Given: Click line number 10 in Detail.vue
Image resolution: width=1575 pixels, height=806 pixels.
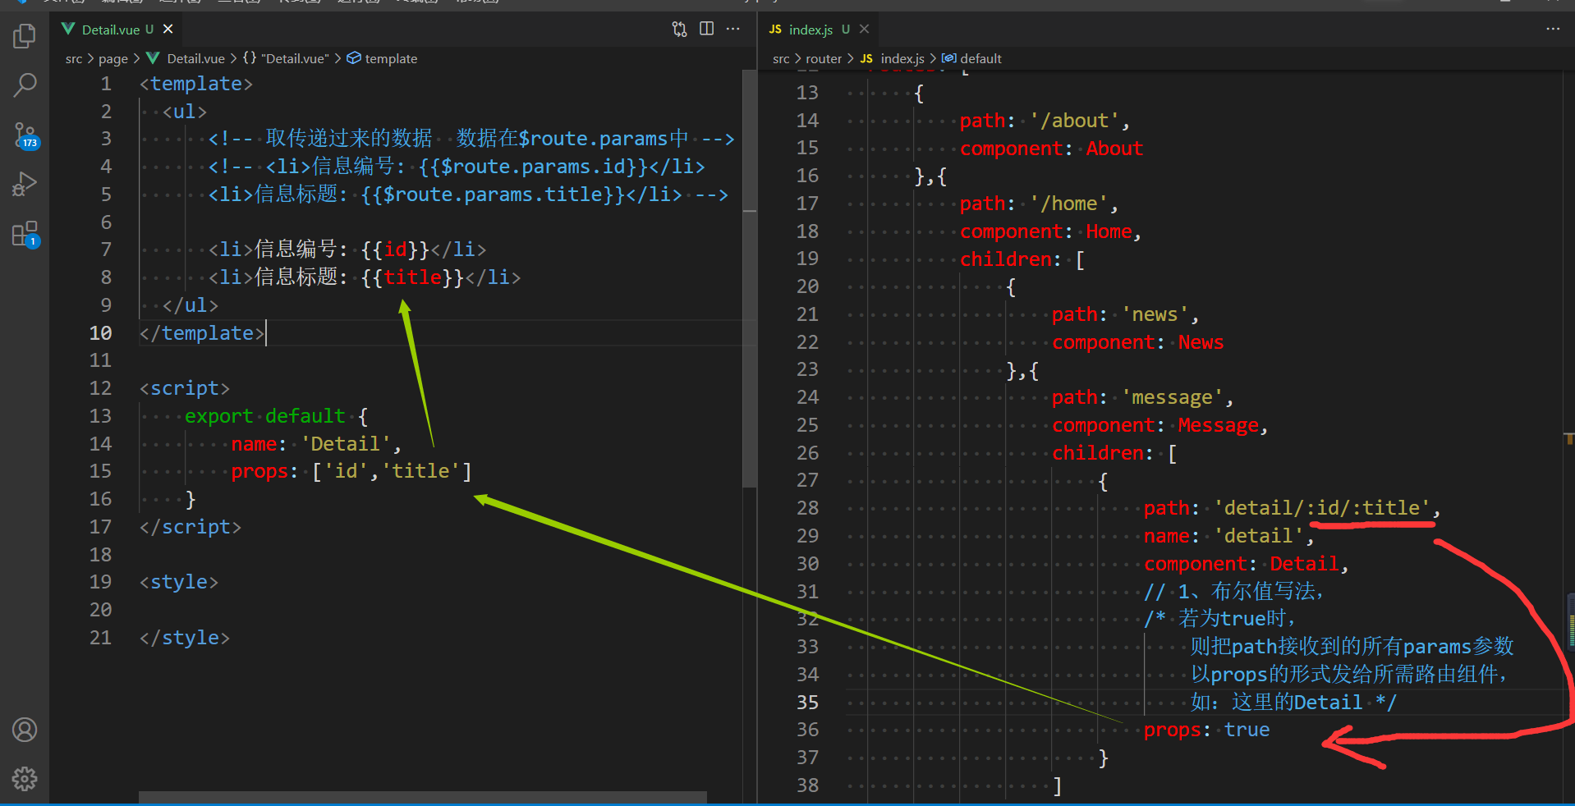Looking at the screenshot, I should [x=100, y=332].
